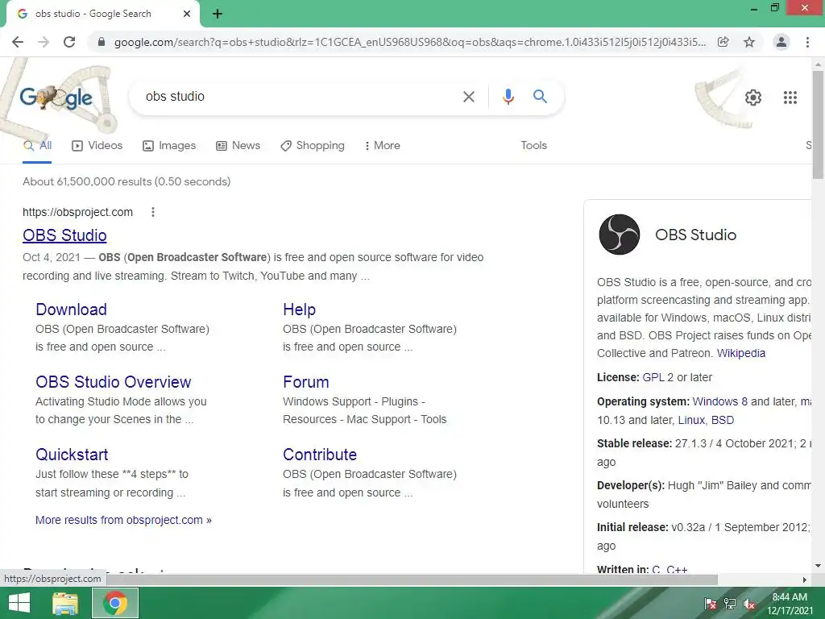Click the Chrome address bar URL
Viewport: 825px width, 619px height.
point(410,42)
